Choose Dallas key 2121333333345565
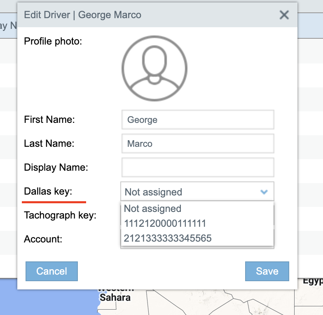Screen dimensions: 323x315 [x=168, y=238]
